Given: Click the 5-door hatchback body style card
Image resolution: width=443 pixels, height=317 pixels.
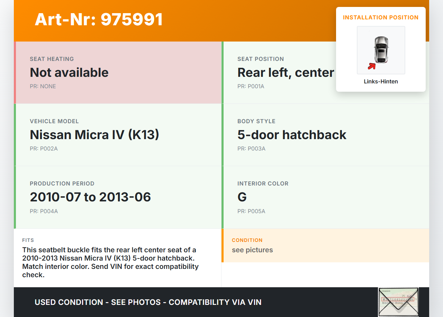Looking at the screenshot, I should point(325,135).
